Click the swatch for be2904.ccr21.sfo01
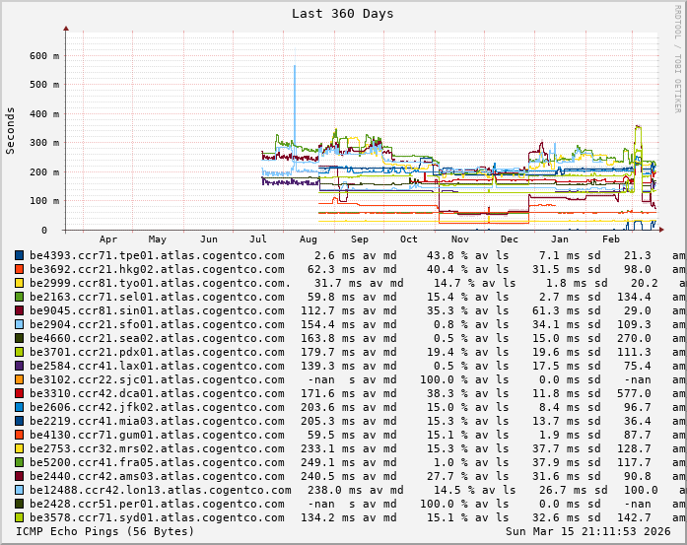This screenshot has height=545, width=687. 20,324
